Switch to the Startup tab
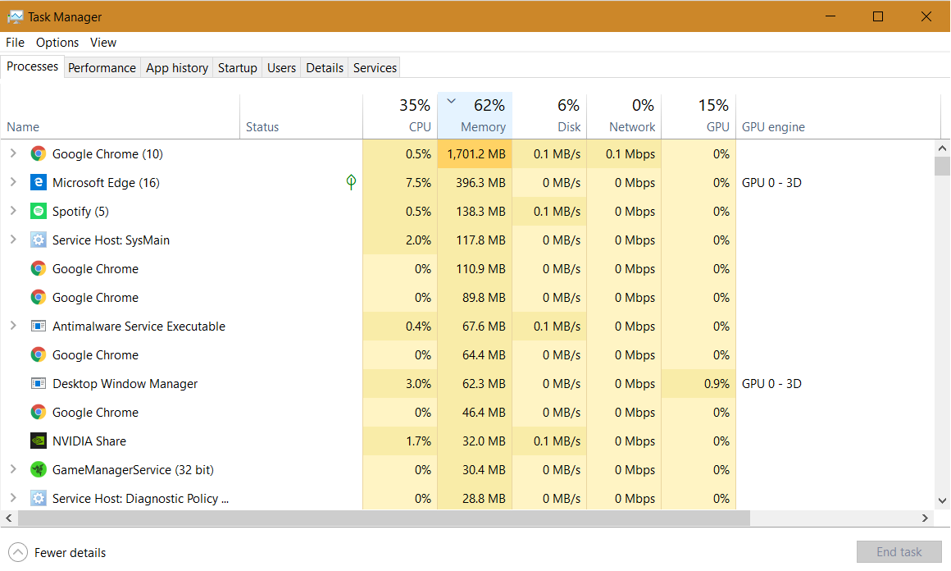The image size is (951, 571). pos(237,68)
